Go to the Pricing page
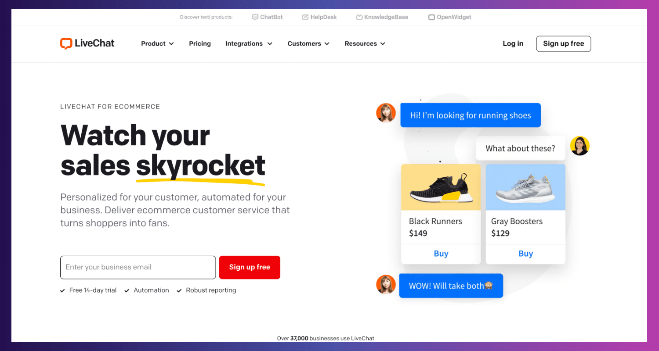Viewport: 659px width, 351px height. click(x=200, y=43)
